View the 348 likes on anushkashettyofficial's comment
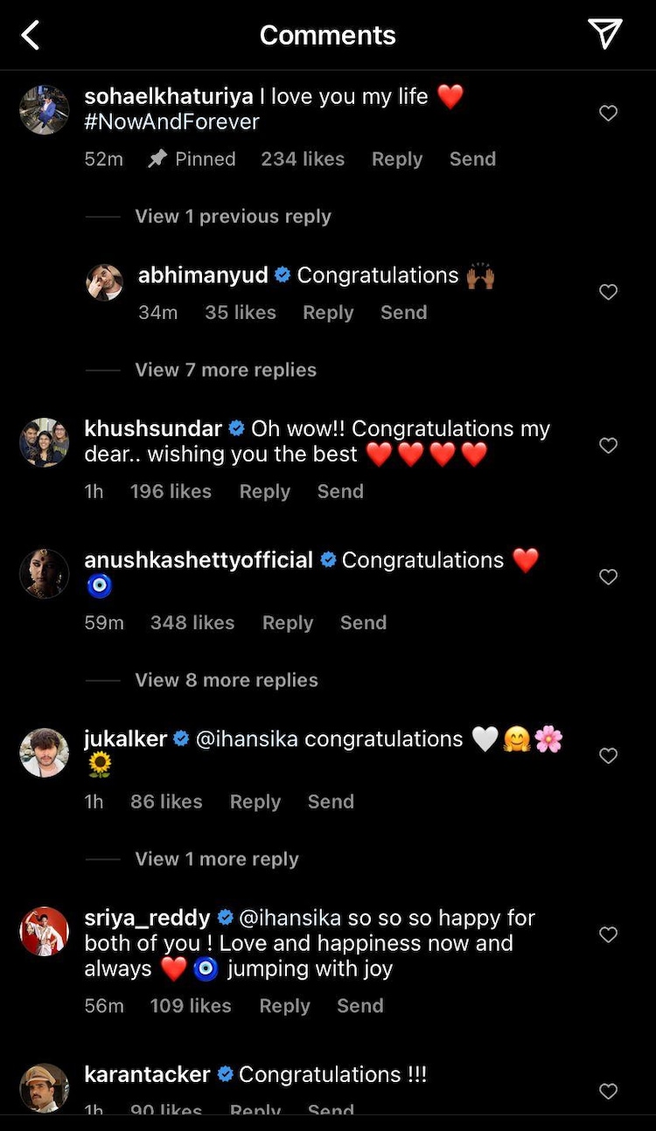This screenshot has width=656, height=1131. pos(192,622)
